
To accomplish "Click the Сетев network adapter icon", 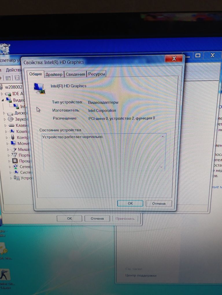I will point(16,167).
